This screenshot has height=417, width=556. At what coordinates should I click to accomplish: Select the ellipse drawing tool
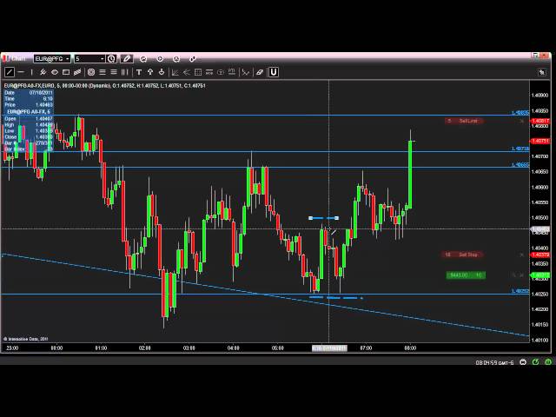[x=55, y=72]
